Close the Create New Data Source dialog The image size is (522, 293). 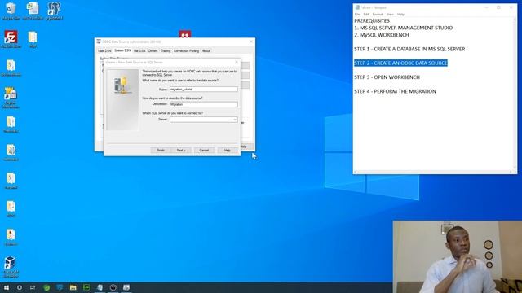click(x=237, y=62)
